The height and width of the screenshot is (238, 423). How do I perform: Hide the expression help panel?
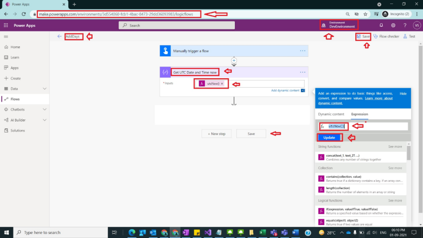click(403, 94)
